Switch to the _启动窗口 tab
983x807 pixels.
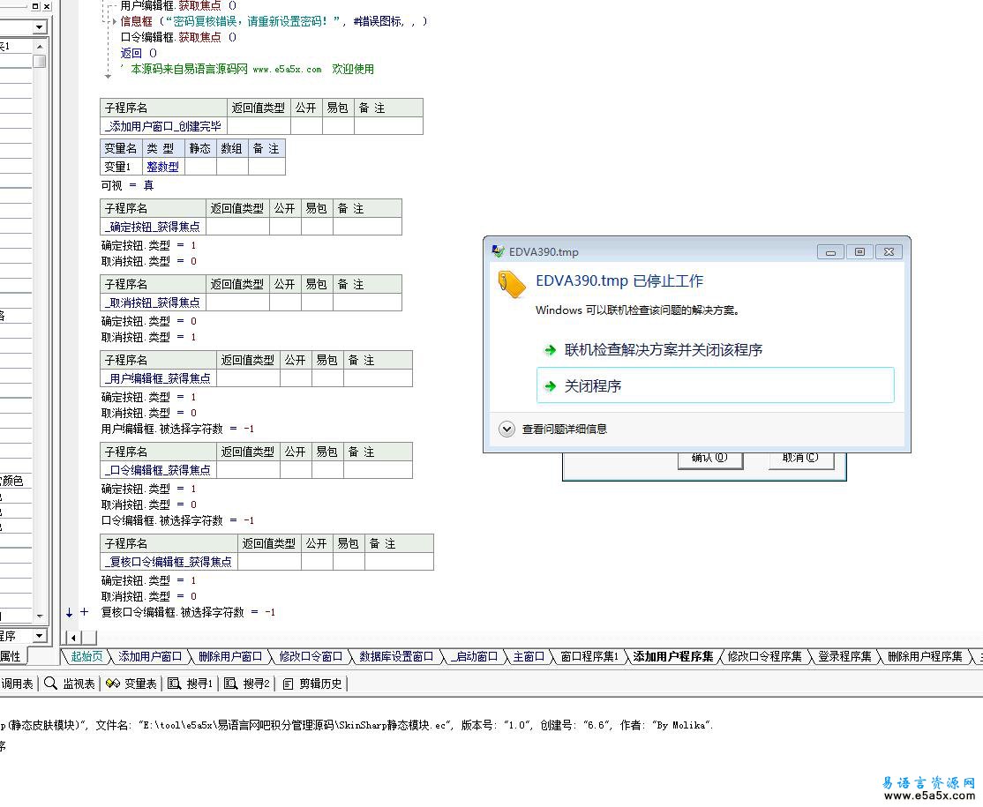click(x=474, y=656)
